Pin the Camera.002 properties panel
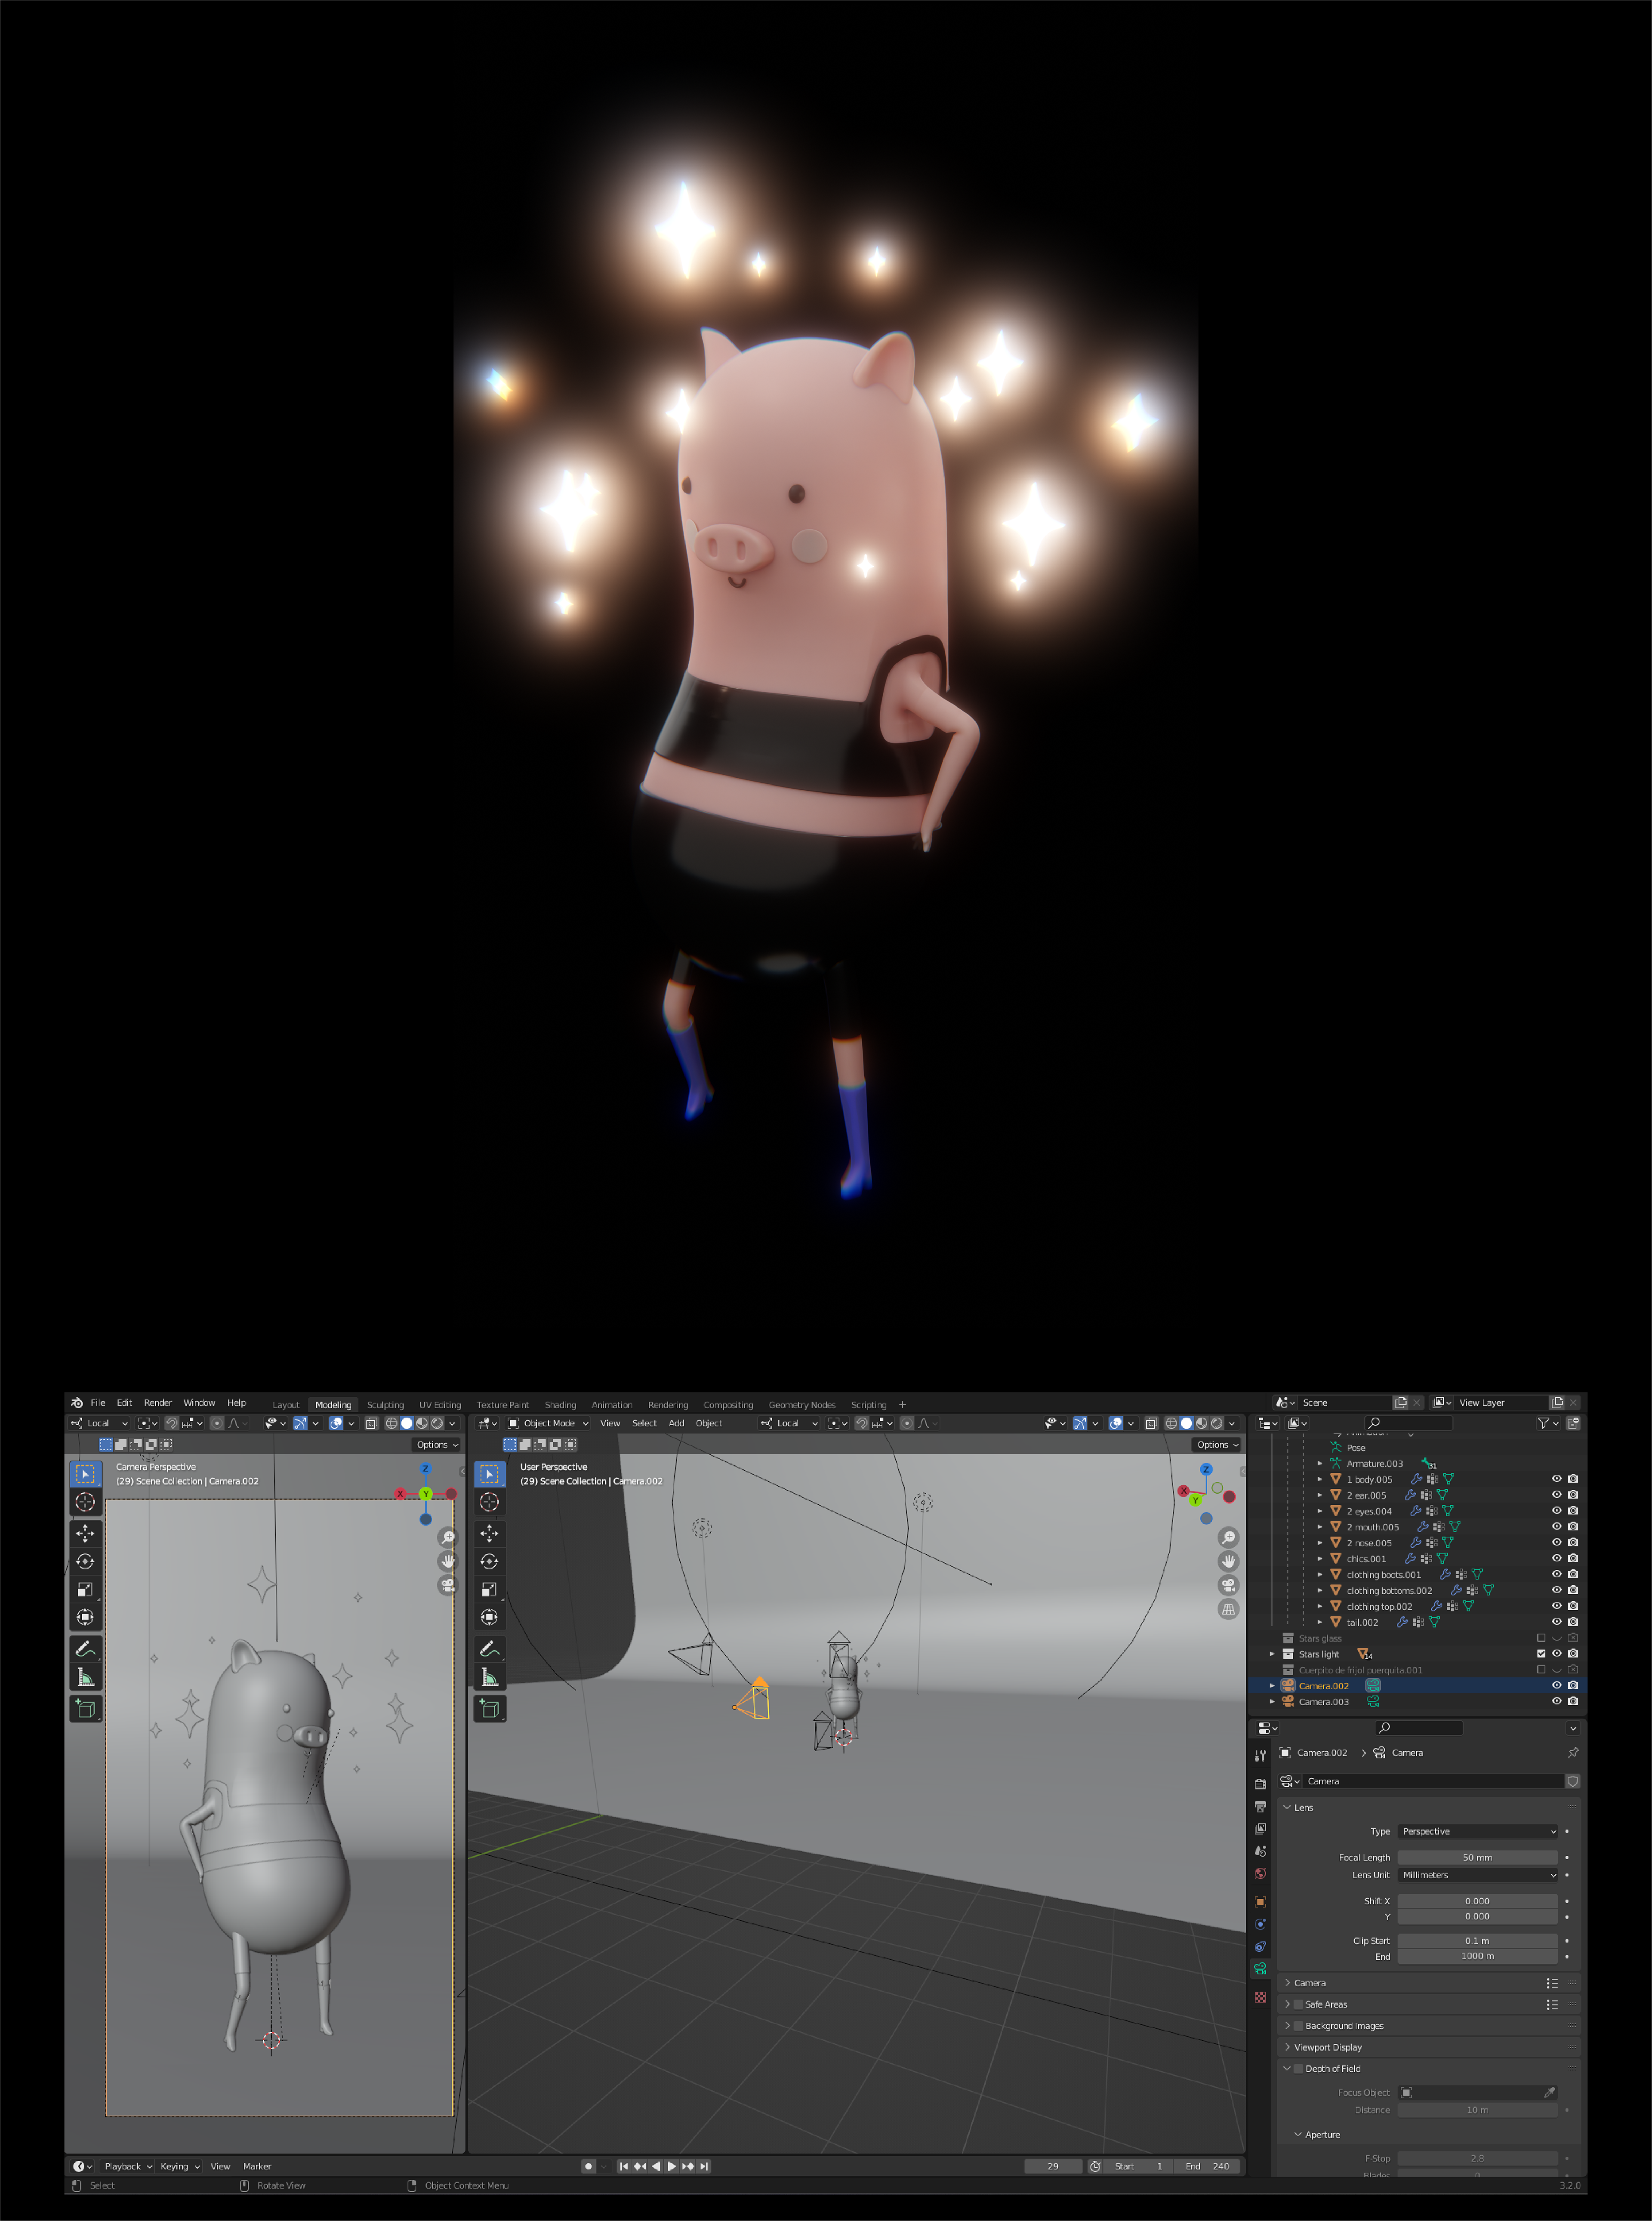 click(1572, 1752)
